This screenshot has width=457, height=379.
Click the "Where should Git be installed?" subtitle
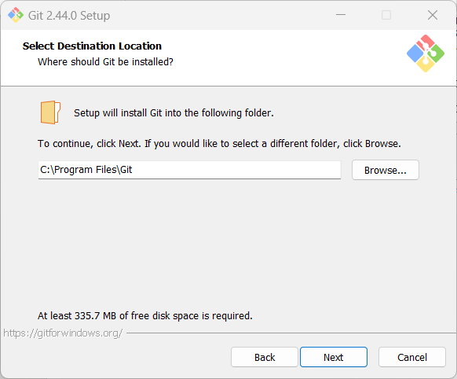tap(105, 62)
